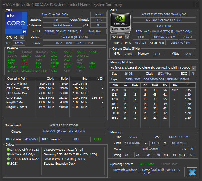Click the Seagate Expansion Desk drive entry

click(x=60, y=164)
